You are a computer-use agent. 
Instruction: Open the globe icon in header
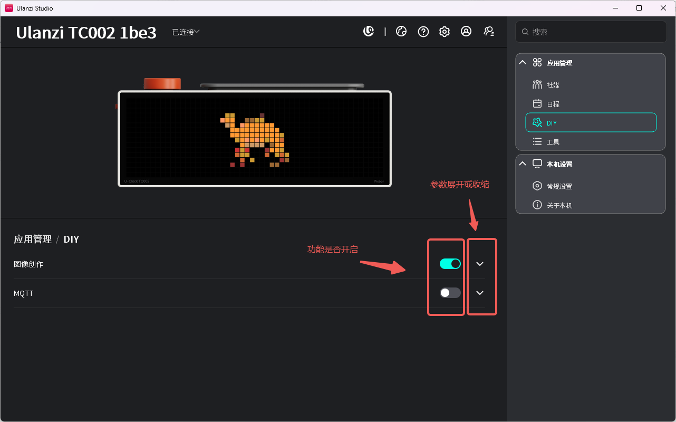(x=401, y=32)
